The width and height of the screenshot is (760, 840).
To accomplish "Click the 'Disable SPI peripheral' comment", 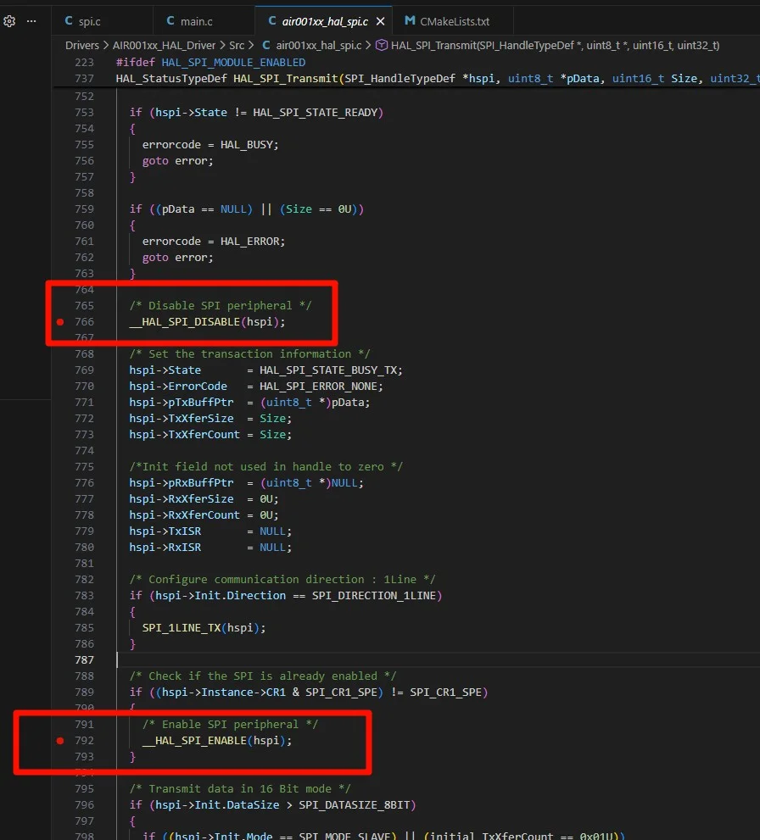I will (221, 306).
